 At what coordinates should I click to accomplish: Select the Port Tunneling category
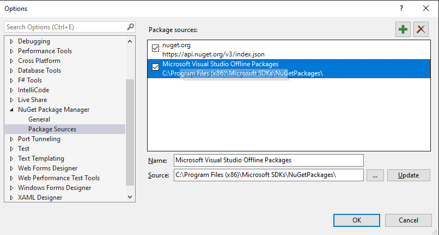point(39,139)
